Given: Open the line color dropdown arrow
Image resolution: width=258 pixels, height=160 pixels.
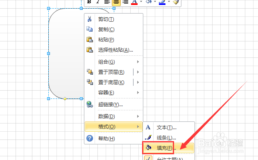Looking at the screenshot, I should click(169, 2).
